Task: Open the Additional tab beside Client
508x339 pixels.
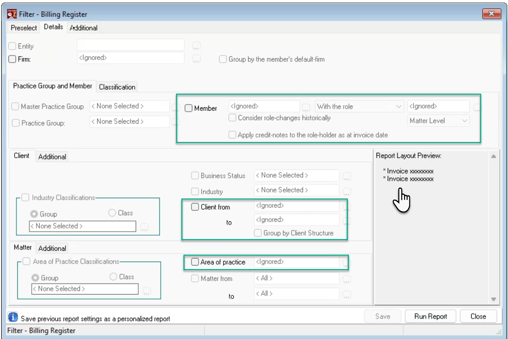Action: (x=52, y=156)
